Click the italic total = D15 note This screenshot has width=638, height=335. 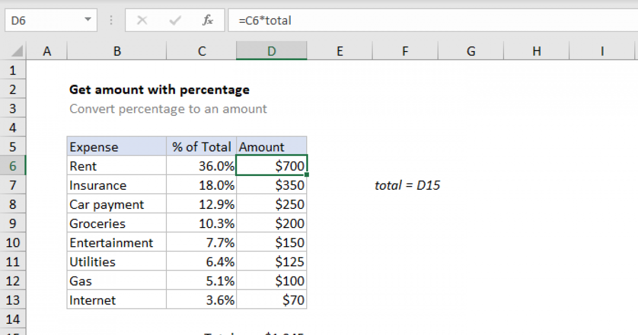click(x=407, y=185)
